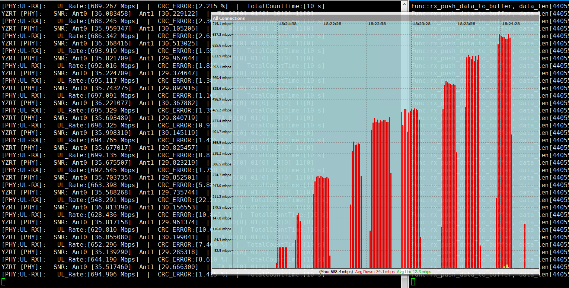Click UL_Rate 695.117 Mbps in terminal

pyautogui.click(x=98, y=80)
